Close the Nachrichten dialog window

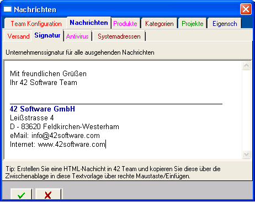click(x=246, y=9)
